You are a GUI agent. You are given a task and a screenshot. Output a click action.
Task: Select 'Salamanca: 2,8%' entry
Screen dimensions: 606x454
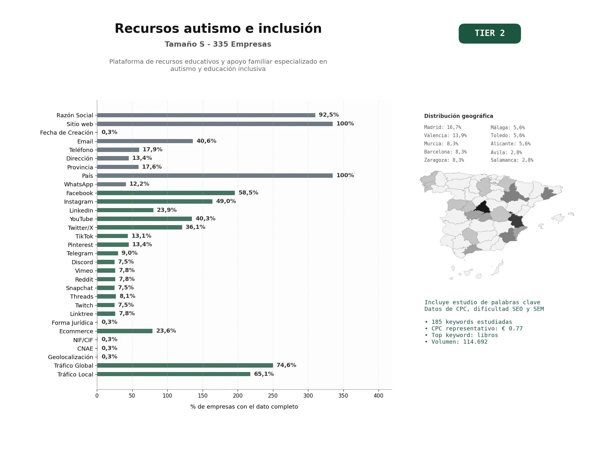pyautogui.click(x=512, y=160)
